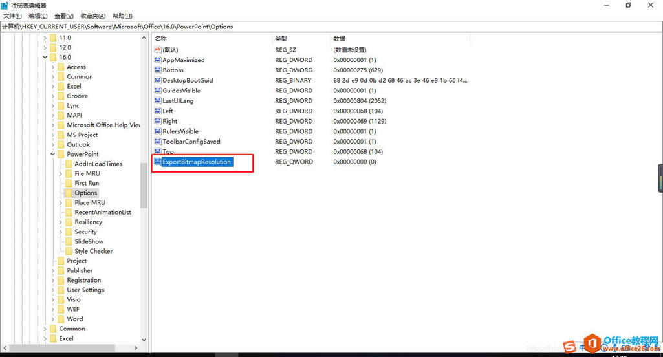The height and width of the screenshot is (357, 663).
Task: Click the AppMaximized DWORD value icon
Action: (x=158, y=60)
